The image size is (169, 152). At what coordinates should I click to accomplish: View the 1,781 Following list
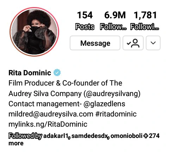(145, 20)
